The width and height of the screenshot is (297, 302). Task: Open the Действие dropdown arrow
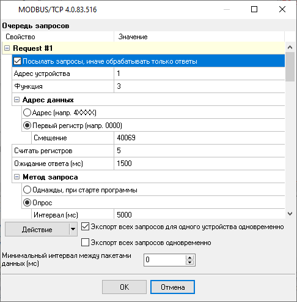73,229
